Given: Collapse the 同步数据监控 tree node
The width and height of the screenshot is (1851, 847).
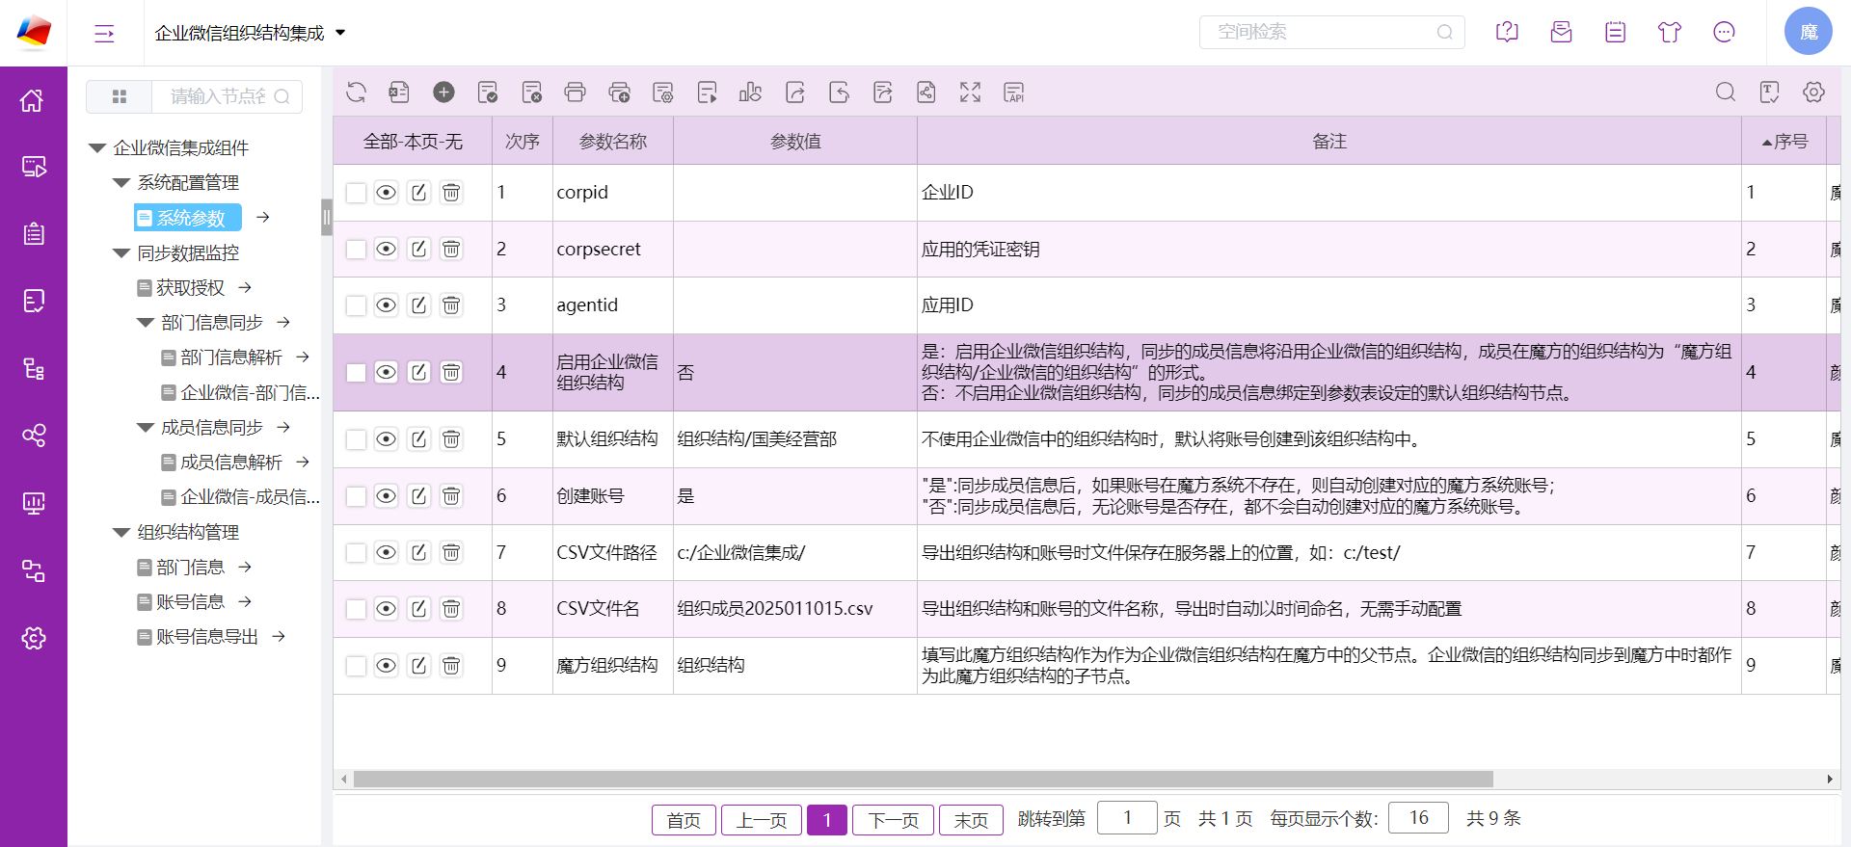Looking at the screenshot, I should (x=121, y=253).
